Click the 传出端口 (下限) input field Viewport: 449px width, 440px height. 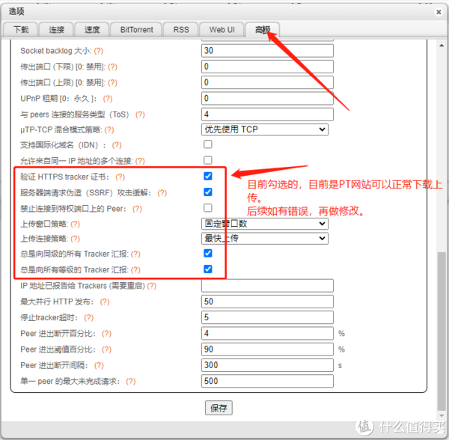[267, 67]
